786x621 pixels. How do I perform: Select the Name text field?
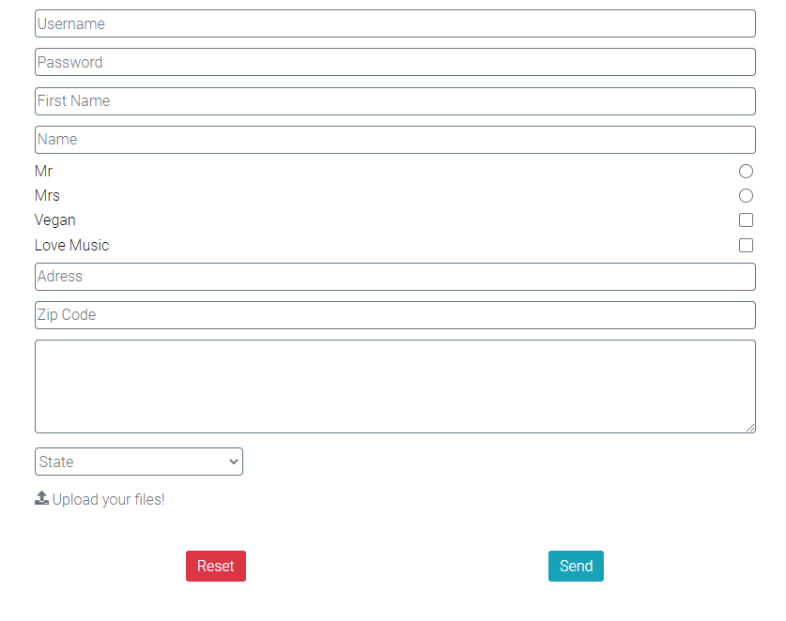[394, 139]
